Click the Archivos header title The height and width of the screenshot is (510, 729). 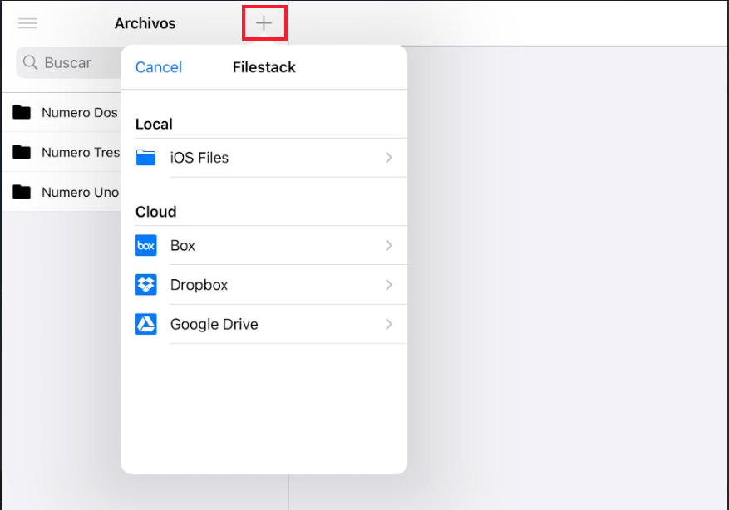coord(145,23)
